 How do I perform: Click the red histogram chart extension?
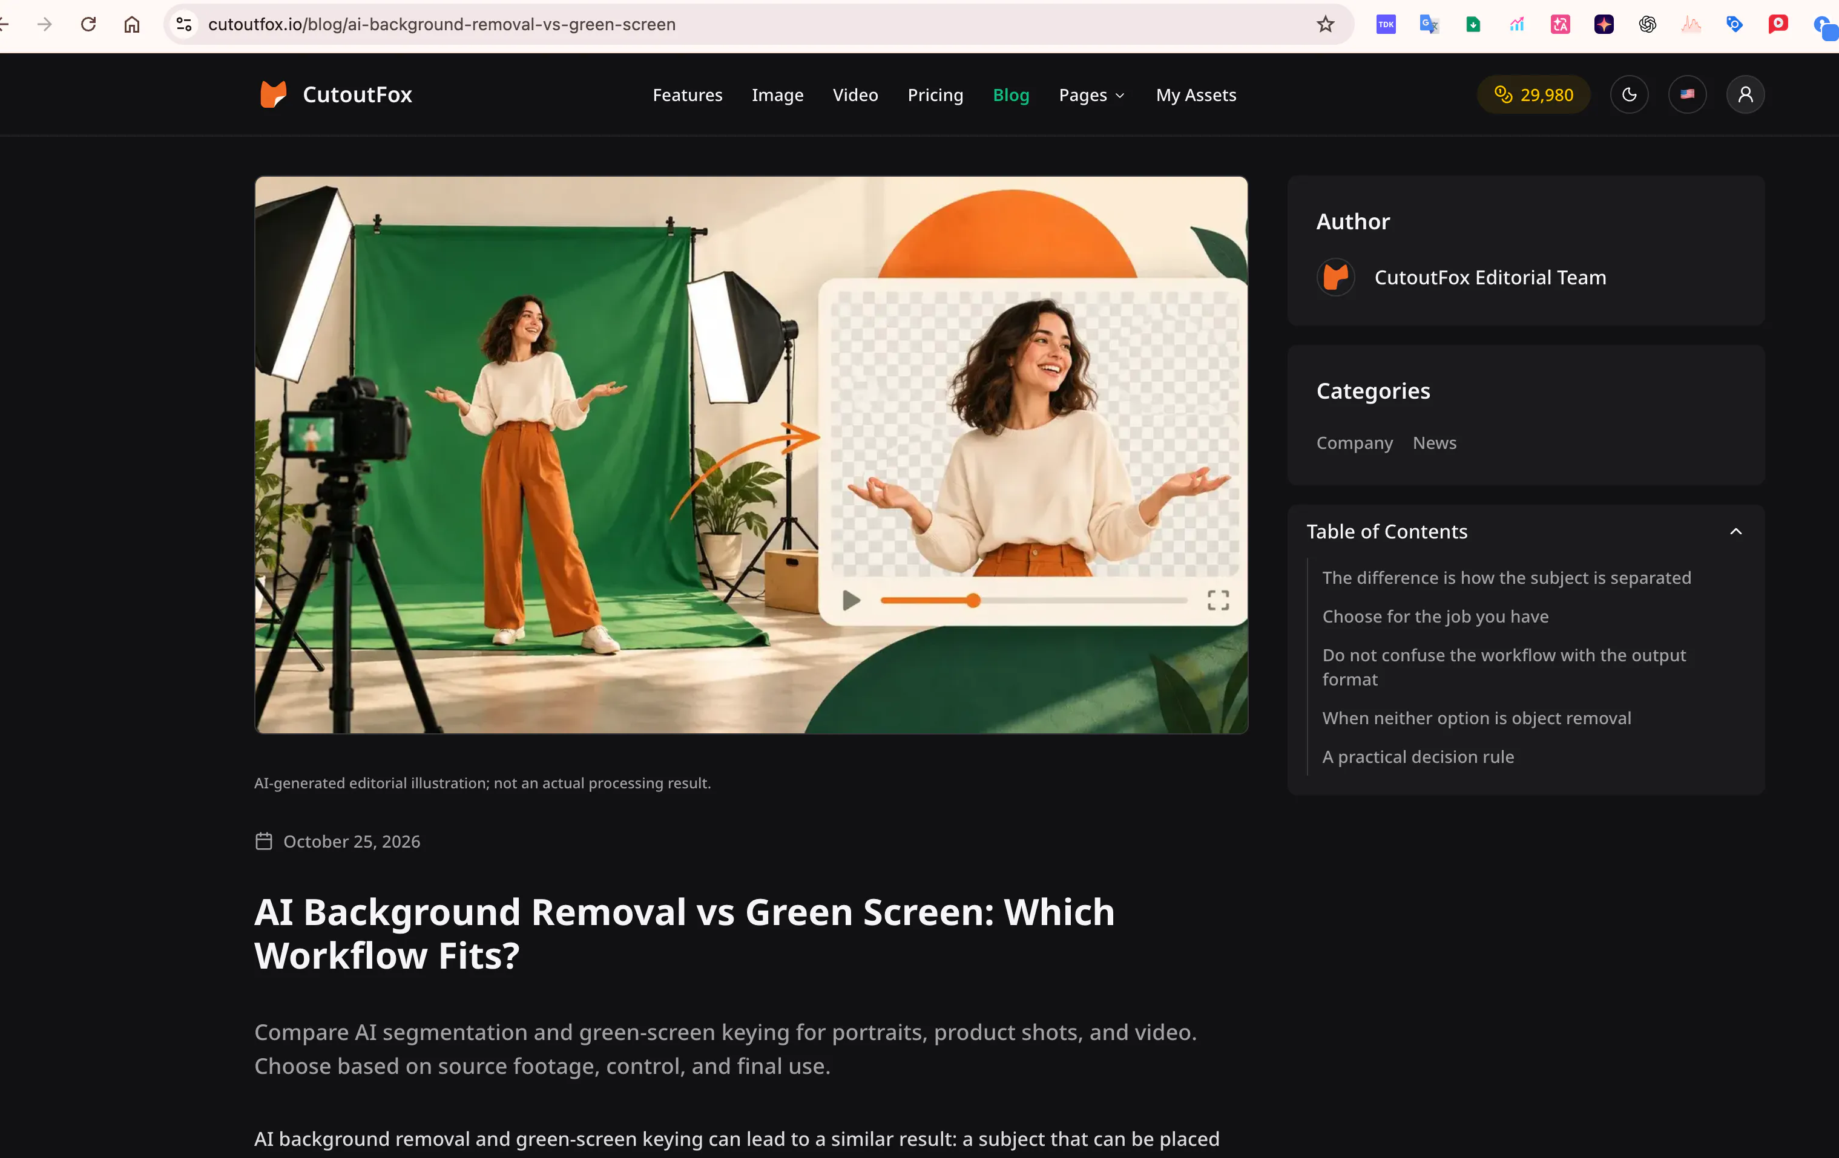[1691, 24]
